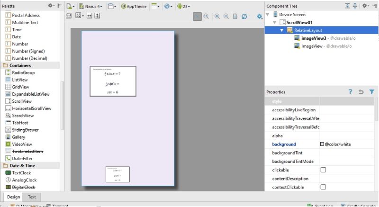
Task: Select the contentDescription property
Action: [290, 179]
